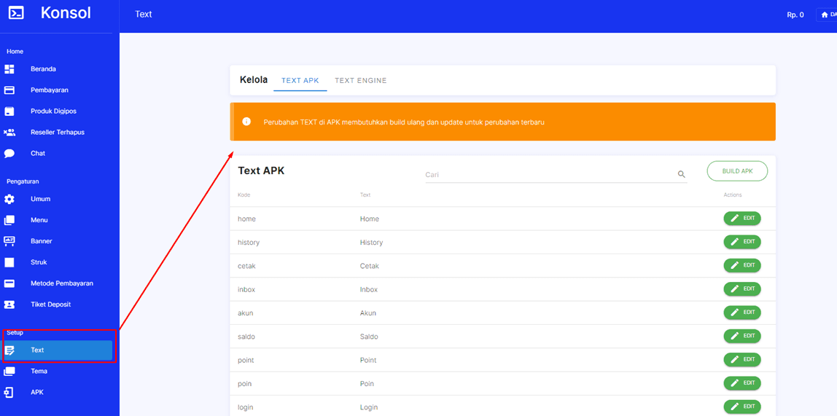The width and height of the screenshot is (837, 416).
Task: Select the TEXT APK tab
Action: [300, 81]
